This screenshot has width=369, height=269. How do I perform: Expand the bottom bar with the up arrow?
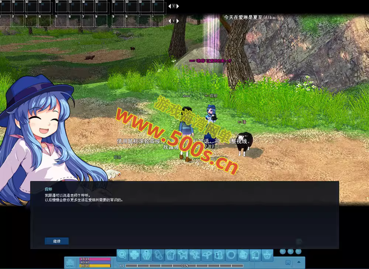click(299, 262)
